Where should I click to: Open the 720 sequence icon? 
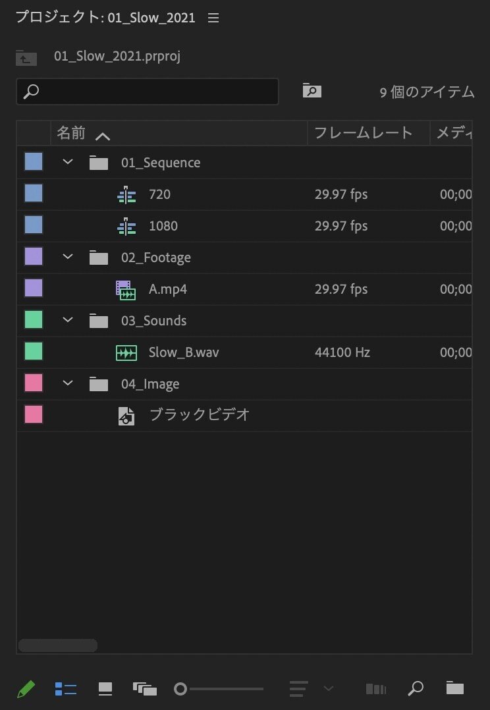point(127,194)
